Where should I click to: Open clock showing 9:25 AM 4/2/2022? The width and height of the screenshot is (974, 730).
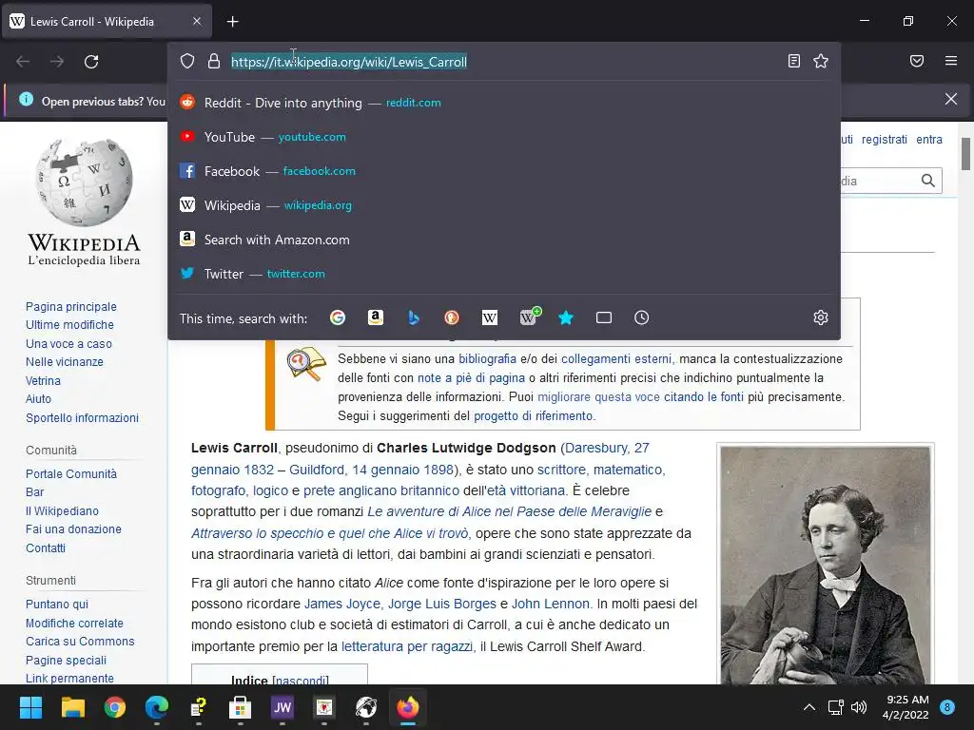pyautogui.click(x=906, y=707)
